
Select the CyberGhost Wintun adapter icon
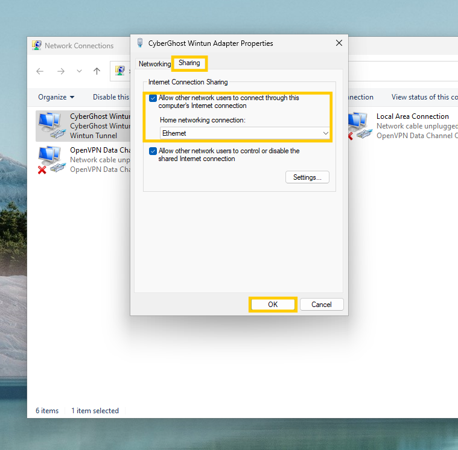coord(51,125)
